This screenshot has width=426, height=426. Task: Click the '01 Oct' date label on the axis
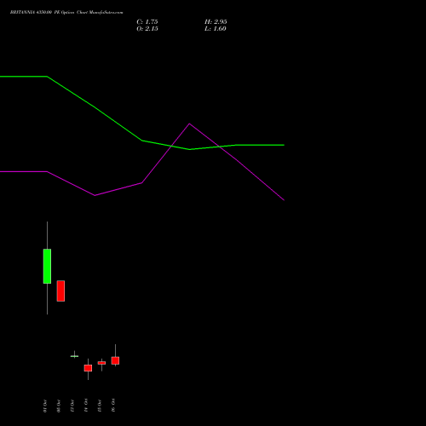click(x=45, y=406)
